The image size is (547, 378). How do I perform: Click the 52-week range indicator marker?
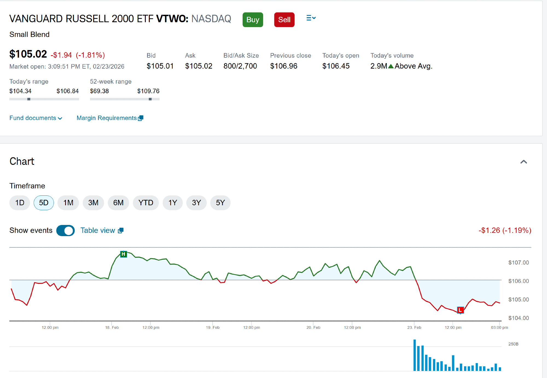(x=150, y=99)
